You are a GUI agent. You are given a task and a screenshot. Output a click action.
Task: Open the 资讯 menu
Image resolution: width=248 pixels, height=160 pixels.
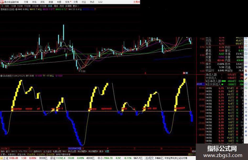(43, 2)
